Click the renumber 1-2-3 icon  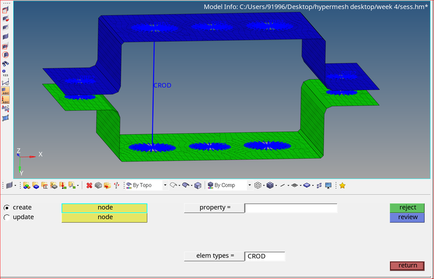pos(117,185)
